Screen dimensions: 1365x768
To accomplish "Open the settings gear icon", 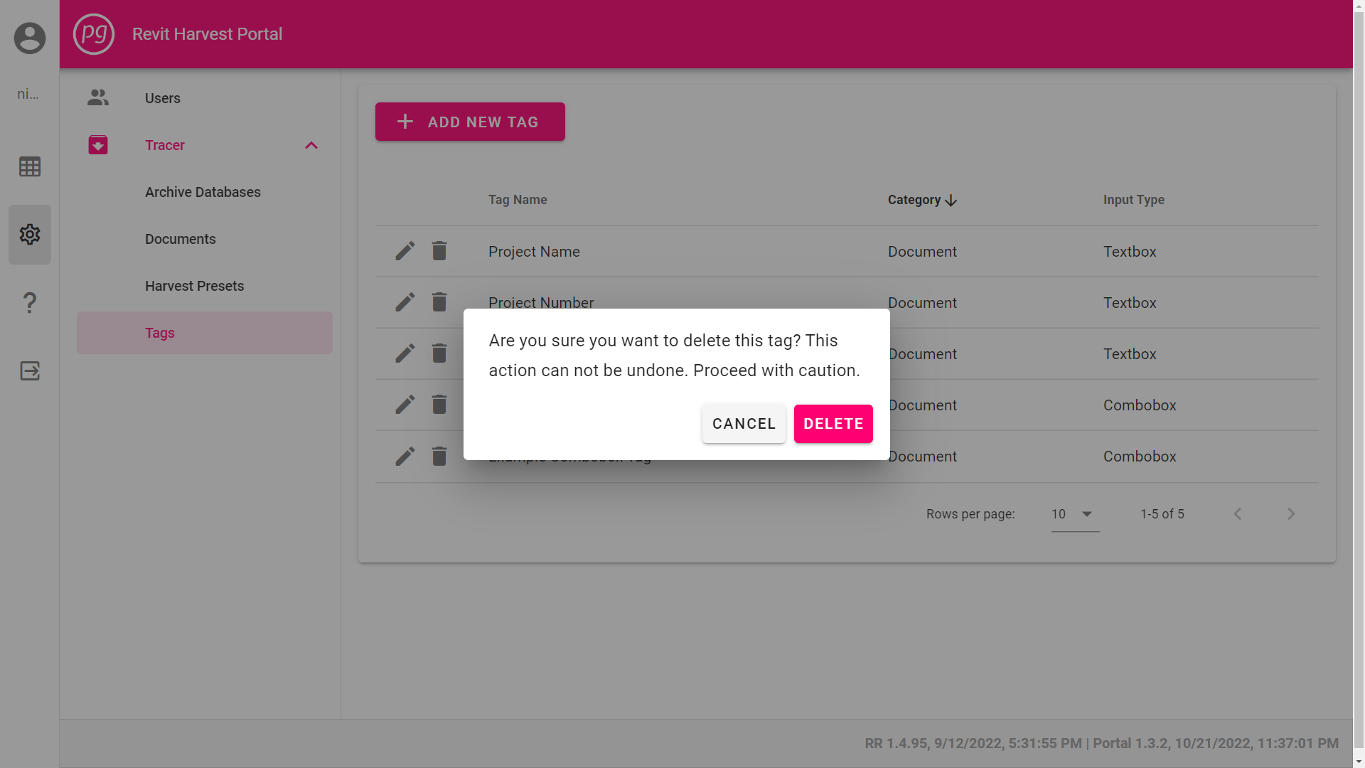I will [29, 234].
